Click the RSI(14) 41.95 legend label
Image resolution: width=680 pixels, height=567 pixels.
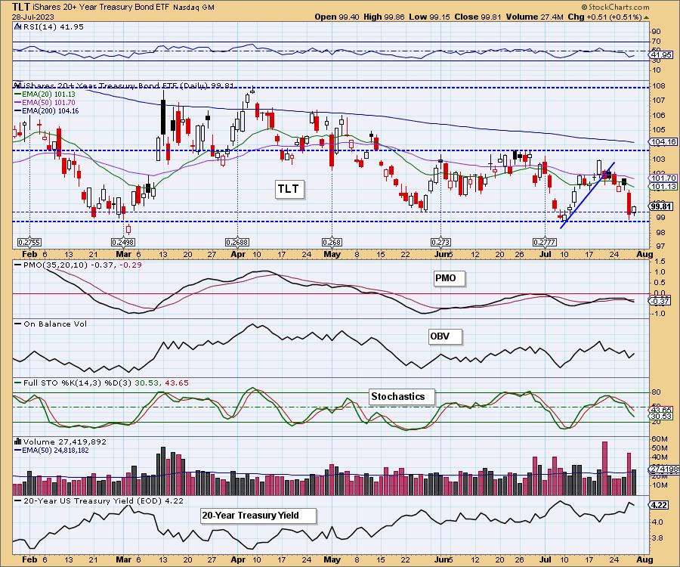(x=53, y=26)
